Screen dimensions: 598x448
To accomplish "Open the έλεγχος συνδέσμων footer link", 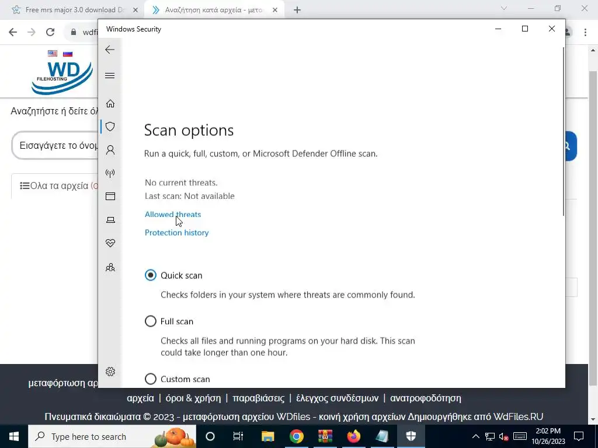I will click(x=337, y=398).
